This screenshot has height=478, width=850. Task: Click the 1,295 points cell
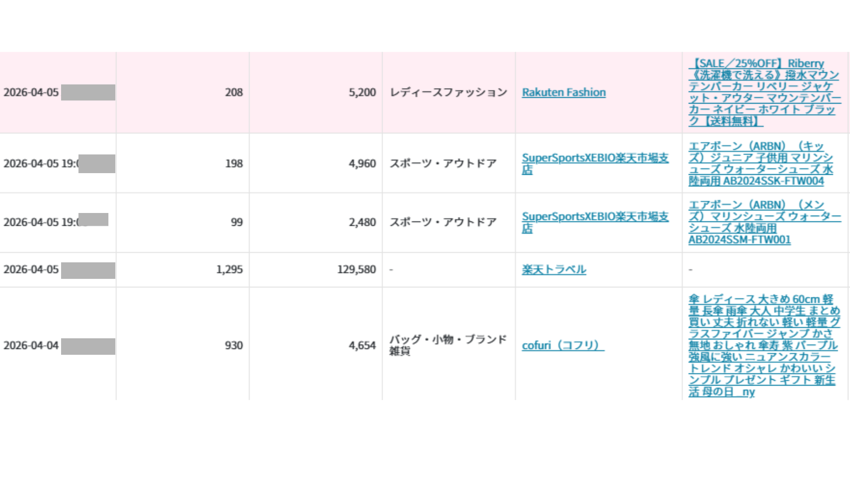click(x=229, y=270)
